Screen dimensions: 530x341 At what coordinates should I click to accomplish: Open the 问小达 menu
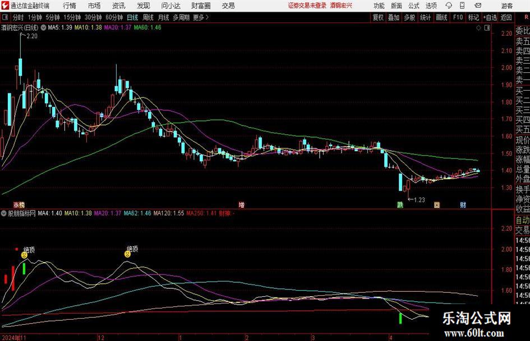coord(170,6)
